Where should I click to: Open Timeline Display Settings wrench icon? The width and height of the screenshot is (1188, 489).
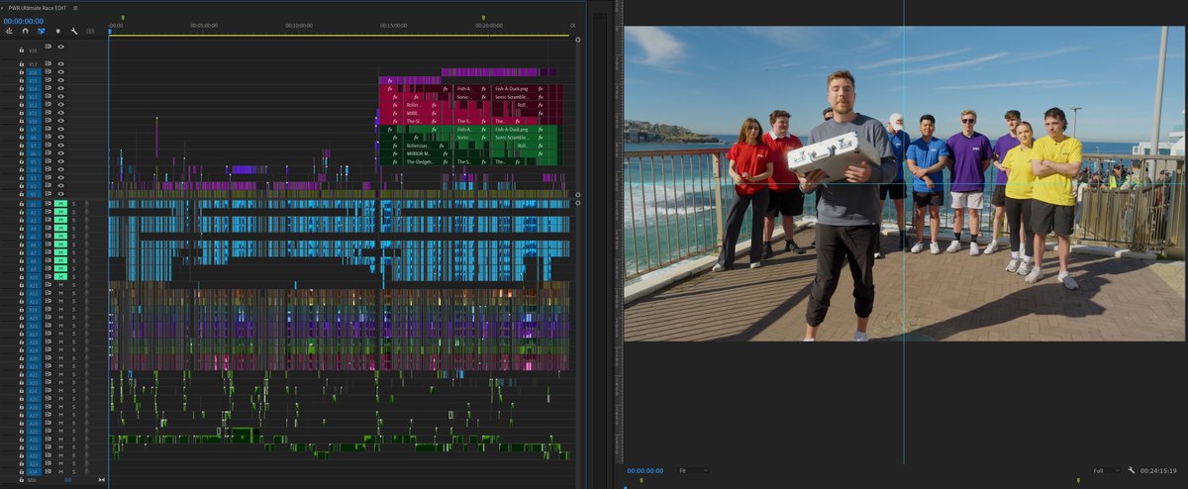(74, 32)
